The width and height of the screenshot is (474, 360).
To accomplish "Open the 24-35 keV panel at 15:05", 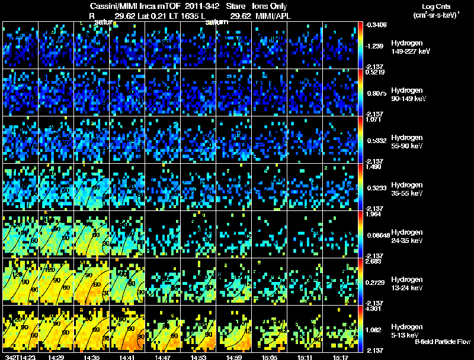I will tap(270, 234).
